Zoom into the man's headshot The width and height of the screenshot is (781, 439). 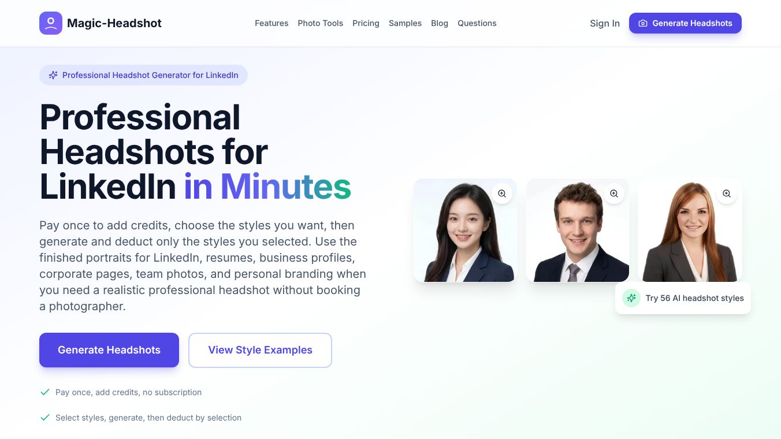(614, 194)
